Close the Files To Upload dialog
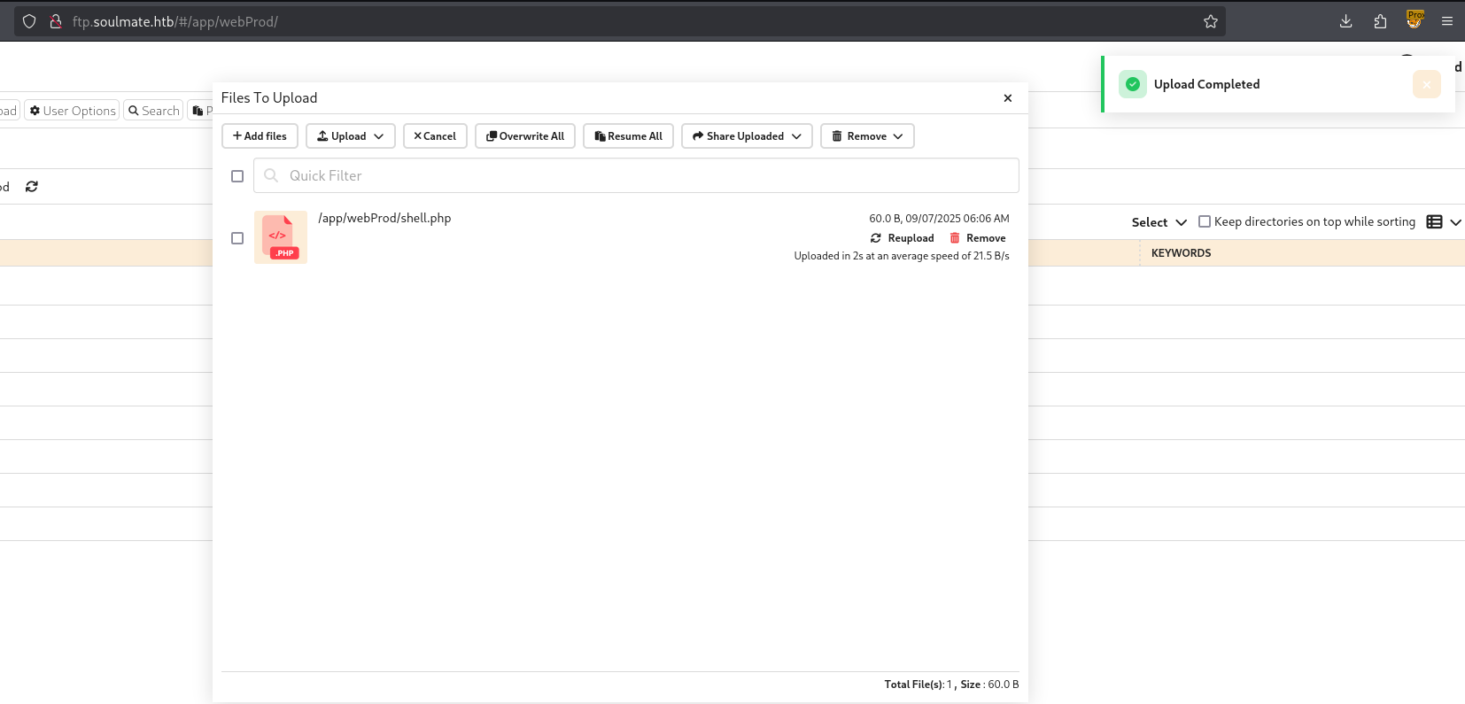This screenshot has width=1465, height=704. (x=1008, y=98)
